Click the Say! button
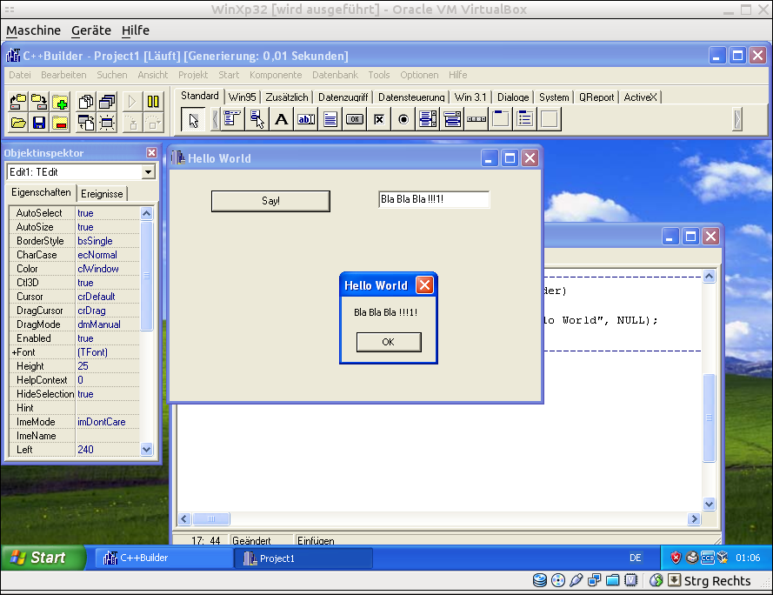 click(270, 201)
